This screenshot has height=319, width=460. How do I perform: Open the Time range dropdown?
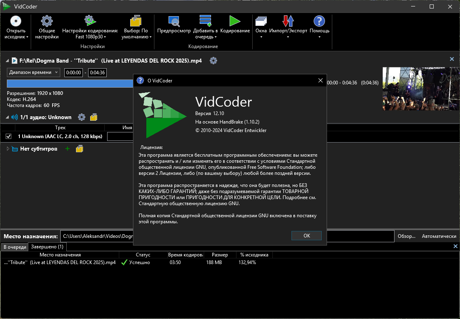tap(34, 72)
